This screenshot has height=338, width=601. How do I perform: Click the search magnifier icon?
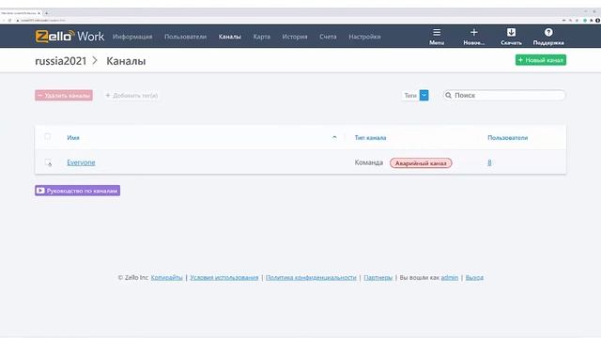[449, 96]
